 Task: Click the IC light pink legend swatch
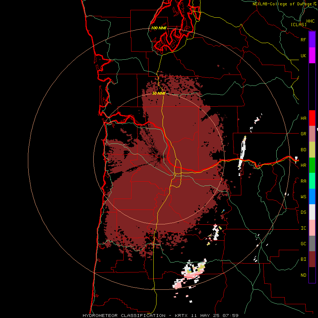pyautogui.click(x=312, y=228)
